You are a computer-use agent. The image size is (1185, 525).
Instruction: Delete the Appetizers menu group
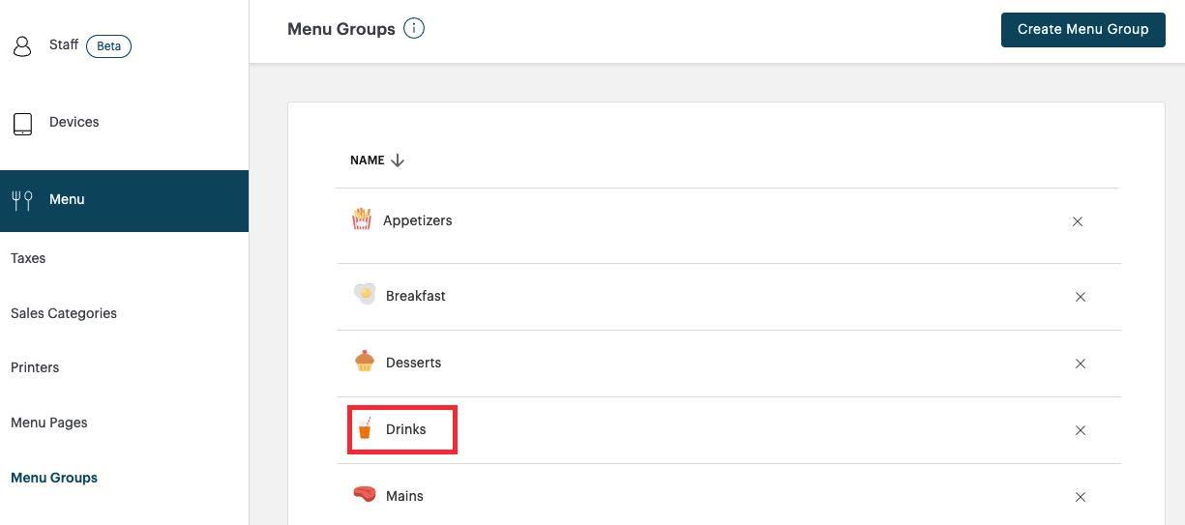click(1078, 221)
